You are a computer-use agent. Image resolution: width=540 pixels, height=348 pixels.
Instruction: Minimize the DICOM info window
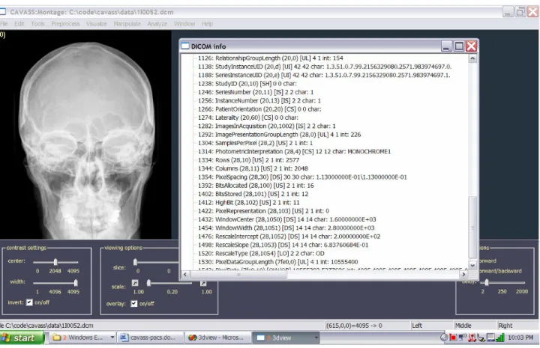click(x=446, y=46)
